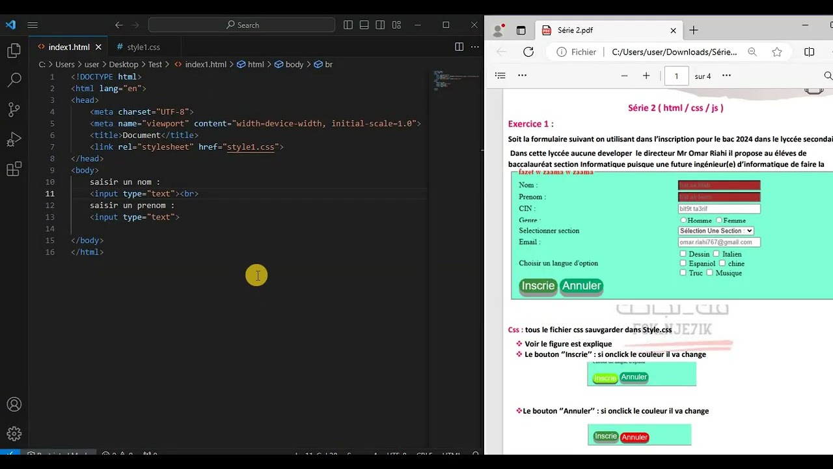Open the Explorer view in VS Code
833x469 pixels.
pos(14,51)
